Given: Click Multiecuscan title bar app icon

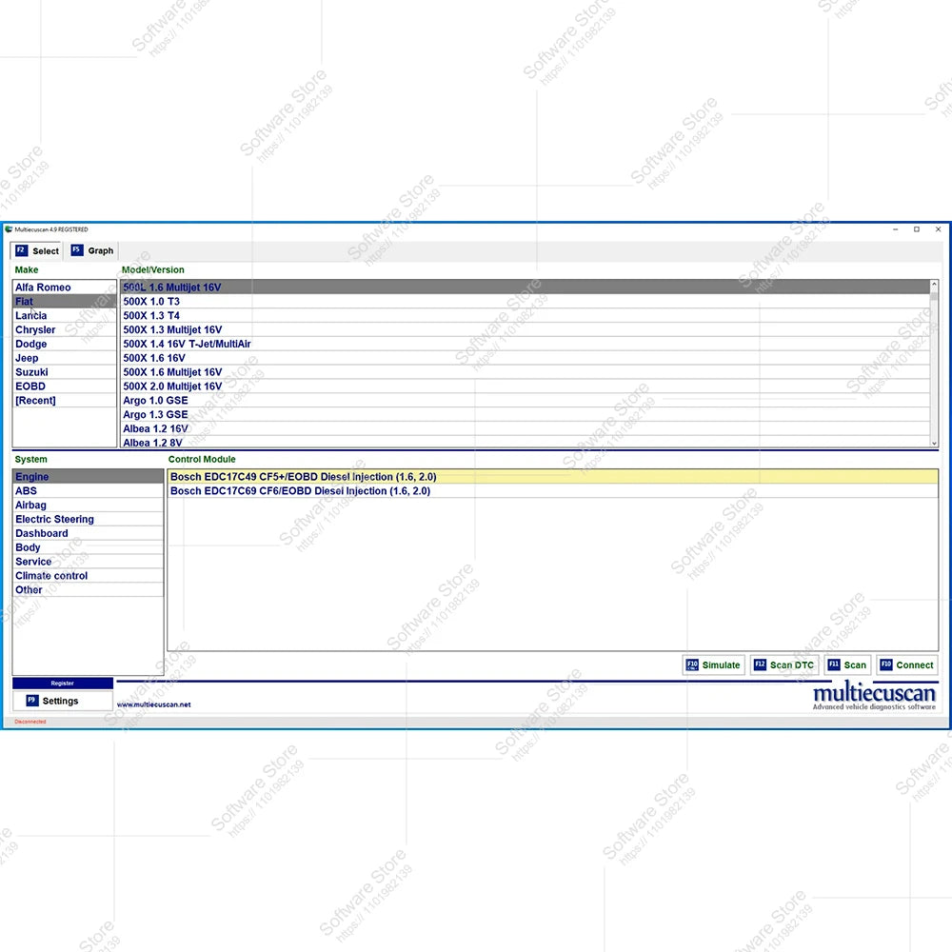Looking at the screenshot, I should point(9,229).
